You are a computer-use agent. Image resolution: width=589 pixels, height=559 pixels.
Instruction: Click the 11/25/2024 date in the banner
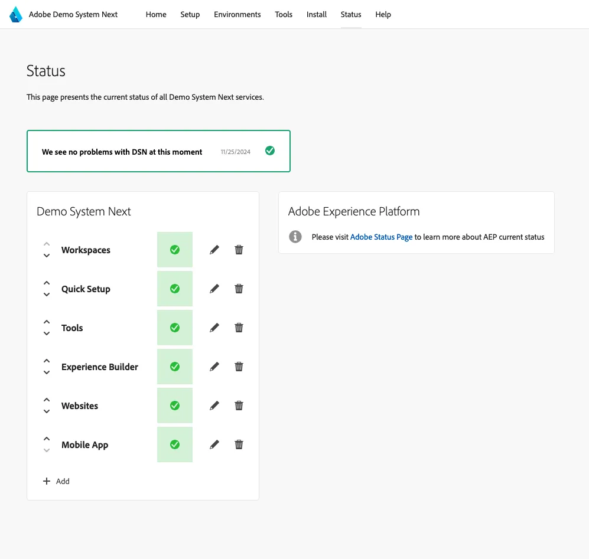click(x=236, y=152)
